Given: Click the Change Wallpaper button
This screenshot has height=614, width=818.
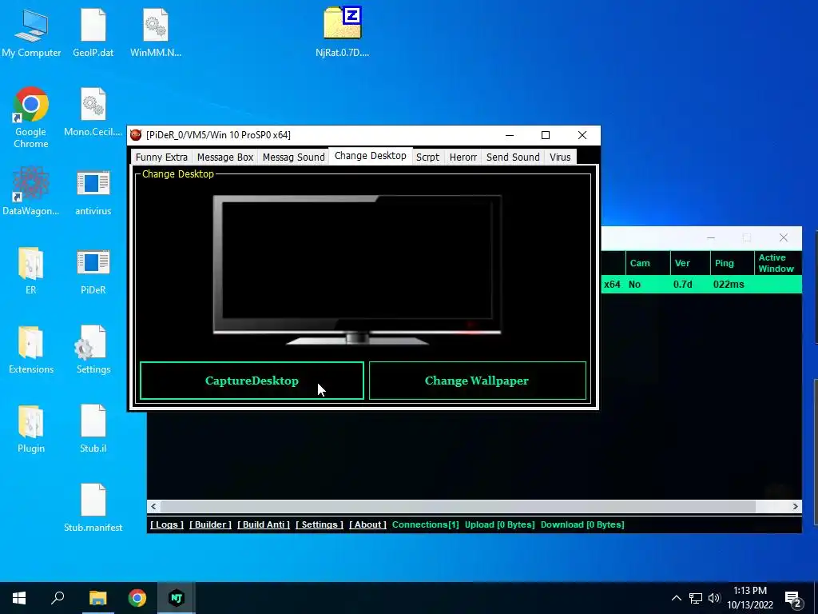Looking at the screenshot, I should tap(478, 381).
